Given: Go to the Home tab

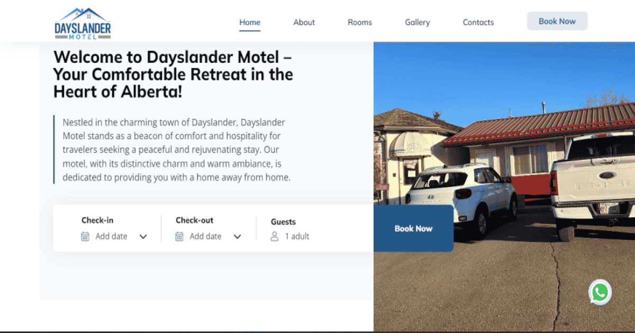Looking at the screenshot, I should click(x=250, y=22).
